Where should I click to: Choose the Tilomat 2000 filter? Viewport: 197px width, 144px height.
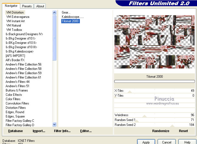[70, 21]
